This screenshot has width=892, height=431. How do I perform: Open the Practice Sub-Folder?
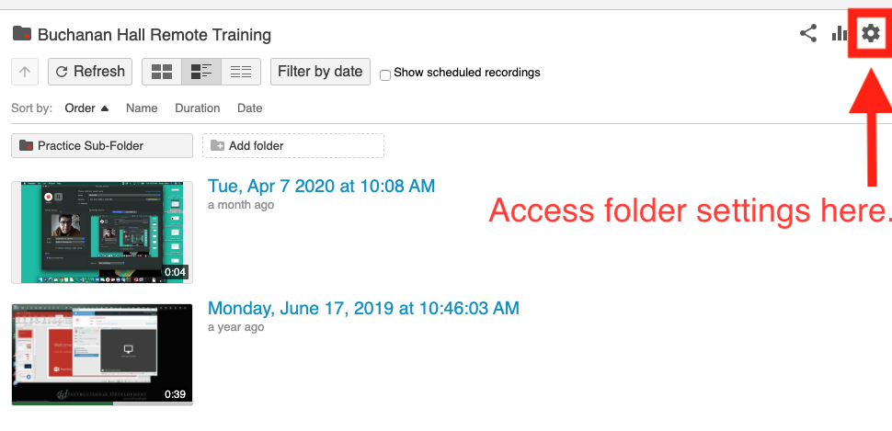tap(102, 145)
